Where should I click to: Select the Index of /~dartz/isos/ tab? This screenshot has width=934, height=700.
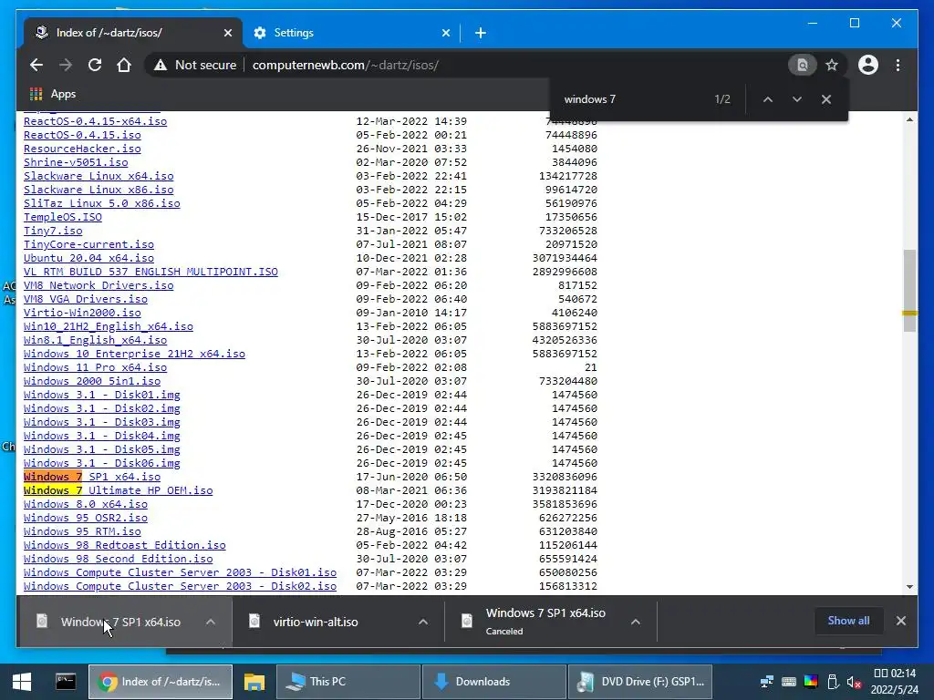pyautogui.click(x=132, y=33)
